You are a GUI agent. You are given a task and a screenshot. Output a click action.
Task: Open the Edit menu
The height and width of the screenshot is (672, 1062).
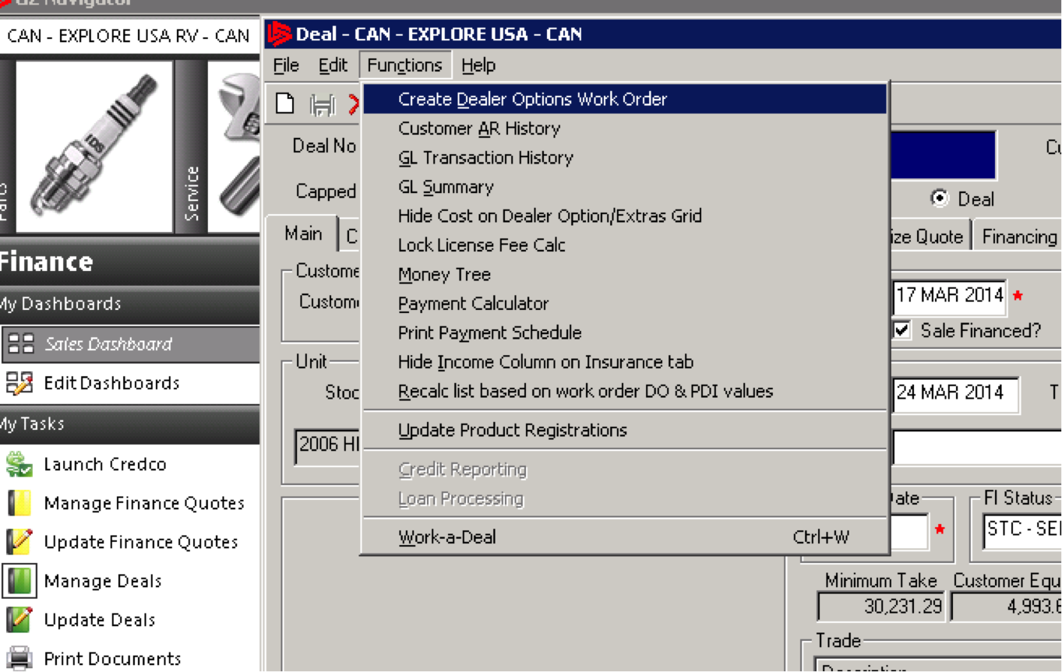pos(333,65)
